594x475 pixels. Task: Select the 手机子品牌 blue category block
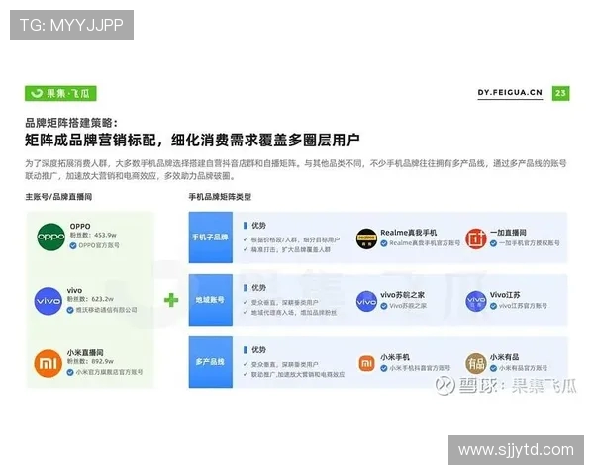click(x=211, y=237)
